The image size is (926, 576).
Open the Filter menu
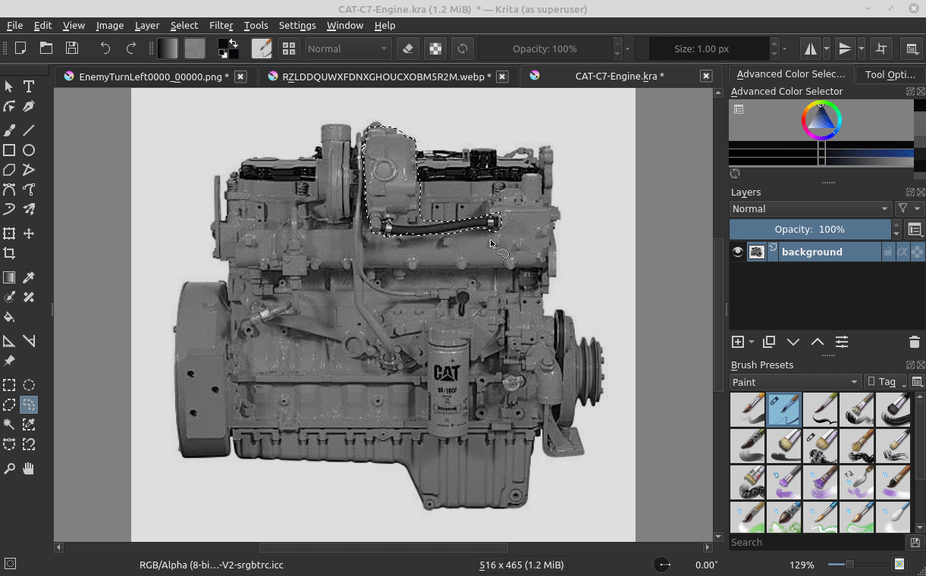coord(221,25)
